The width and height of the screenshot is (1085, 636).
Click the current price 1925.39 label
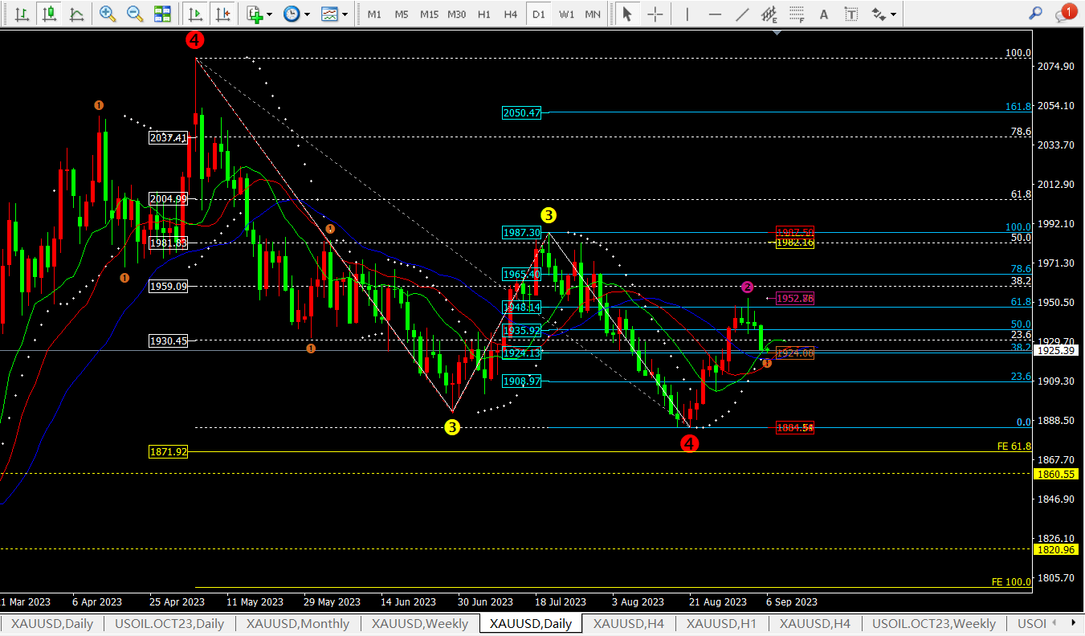tap(1056, 351)
